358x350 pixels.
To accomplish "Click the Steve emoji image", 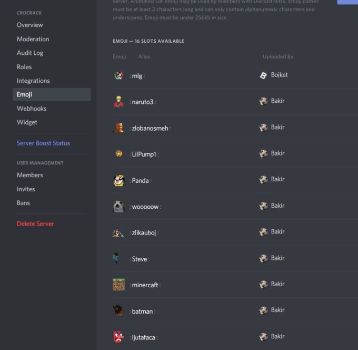I will (116, 259).
